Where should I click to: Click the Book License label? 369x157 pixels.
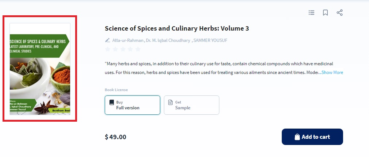(x=116, y=90)
